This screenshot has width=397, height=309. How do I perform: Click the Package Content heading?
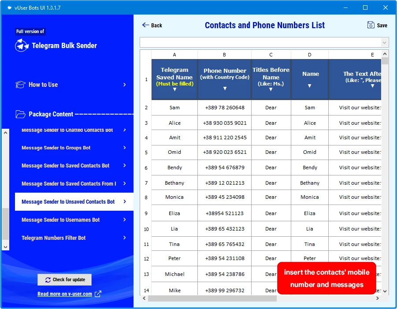pyautogui.click(x=51, y=114)
